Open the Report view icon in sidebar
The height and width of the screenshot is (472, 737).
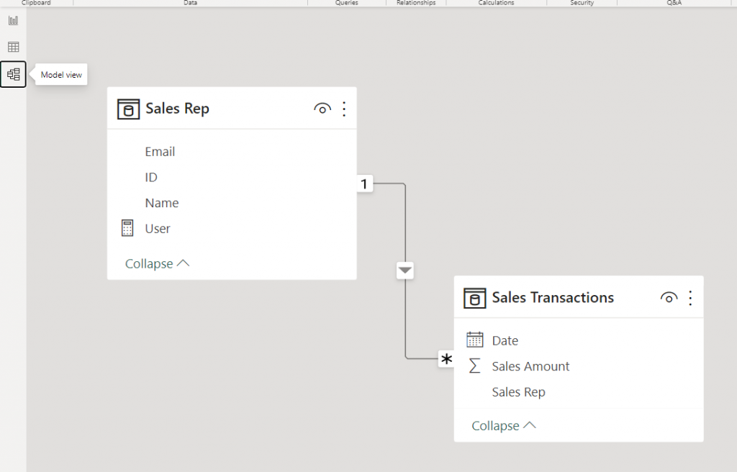(x=13, y=20)
